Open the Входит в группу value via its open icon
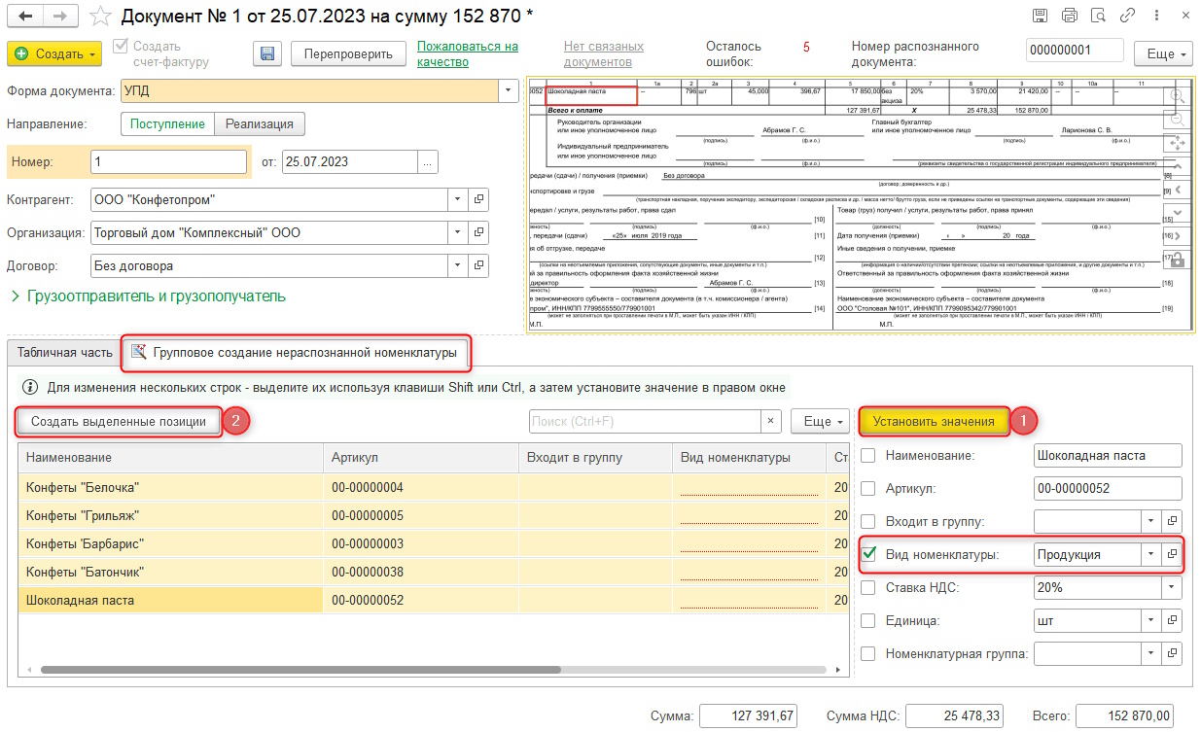1201x732 pixels. [1172, 521]
